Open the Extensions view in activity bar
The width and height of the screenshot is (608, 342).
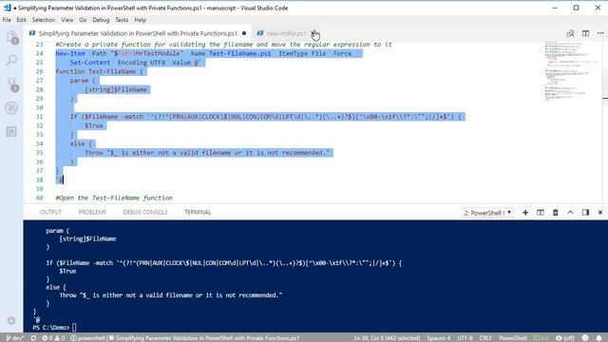11,132
